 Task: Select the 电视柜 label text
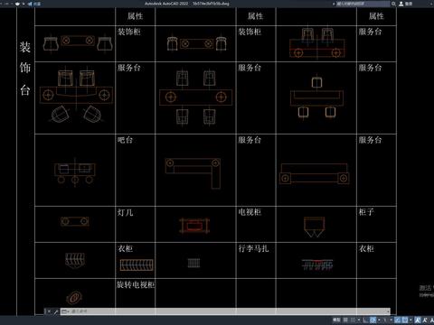click(250, 212)
